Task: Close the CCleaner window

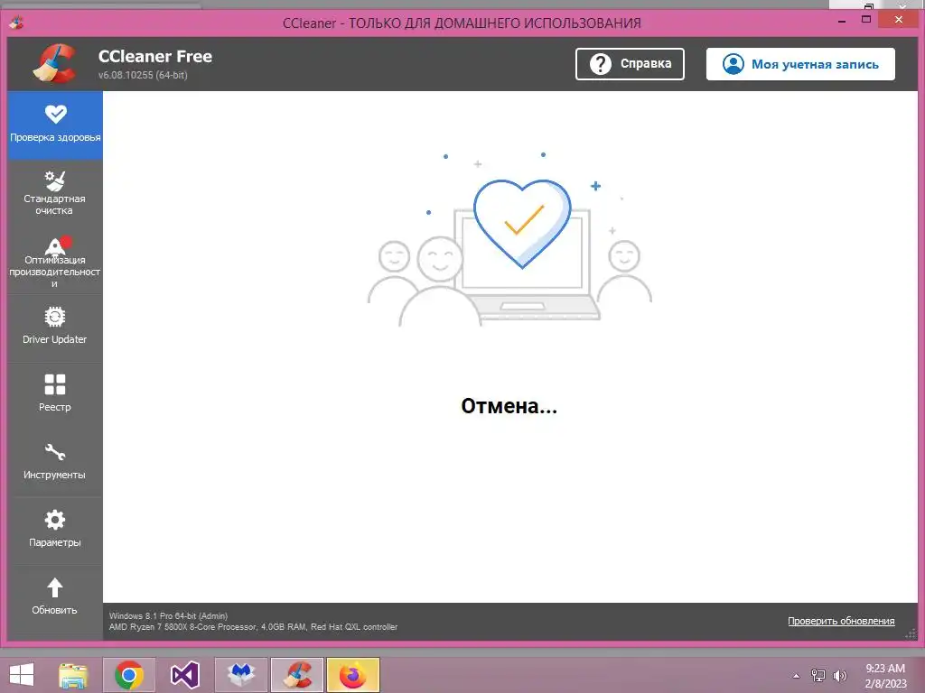Action: tap(899, 20)
